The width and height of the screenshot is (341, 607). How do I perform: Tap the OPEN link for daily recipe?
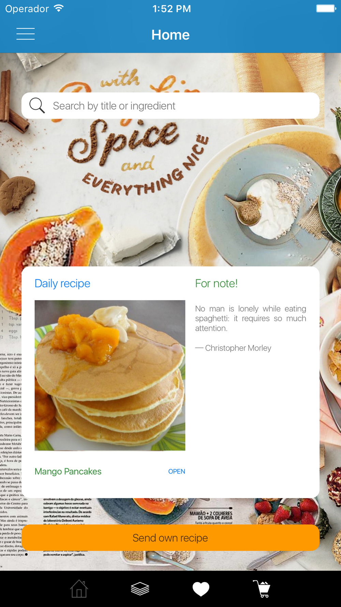(177, 471)
